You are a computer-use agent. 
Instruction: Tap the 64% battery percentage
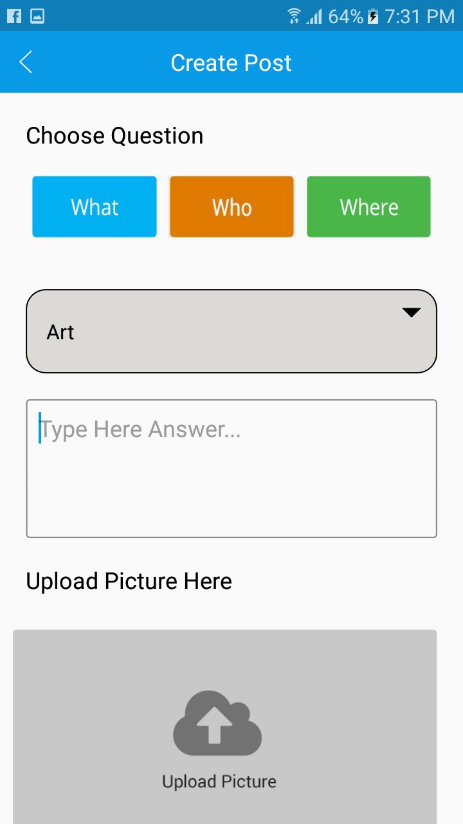point(345,16)
